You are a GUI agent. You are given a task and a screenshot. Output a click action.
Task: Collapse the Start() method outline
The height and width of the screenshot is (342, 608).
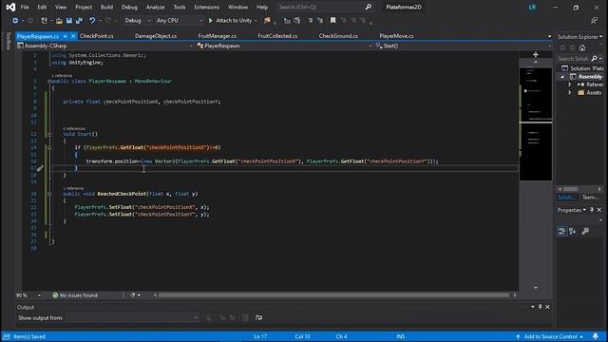point(49,134)
